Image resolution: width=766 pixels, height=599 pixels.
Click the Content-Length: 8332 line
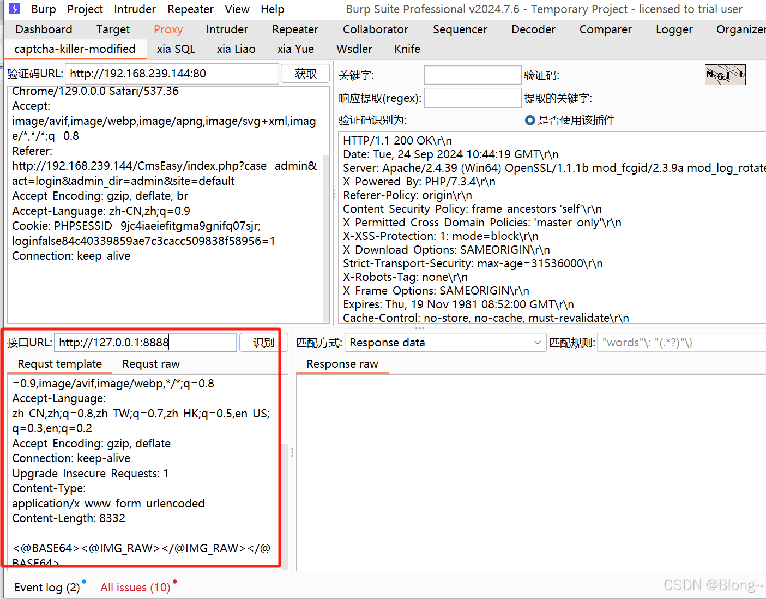pyautogui.click(x=69, y=518)
